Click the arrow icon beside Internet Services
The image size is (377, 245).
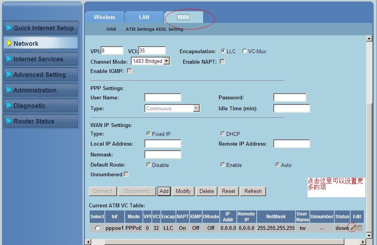coord(9,59)
